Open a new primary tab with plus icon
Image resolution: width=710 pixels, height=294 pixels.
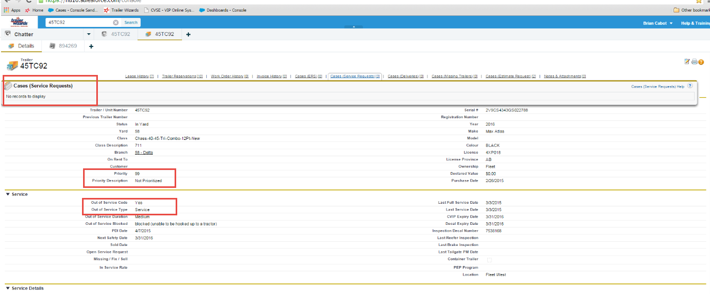pos(188,34)
